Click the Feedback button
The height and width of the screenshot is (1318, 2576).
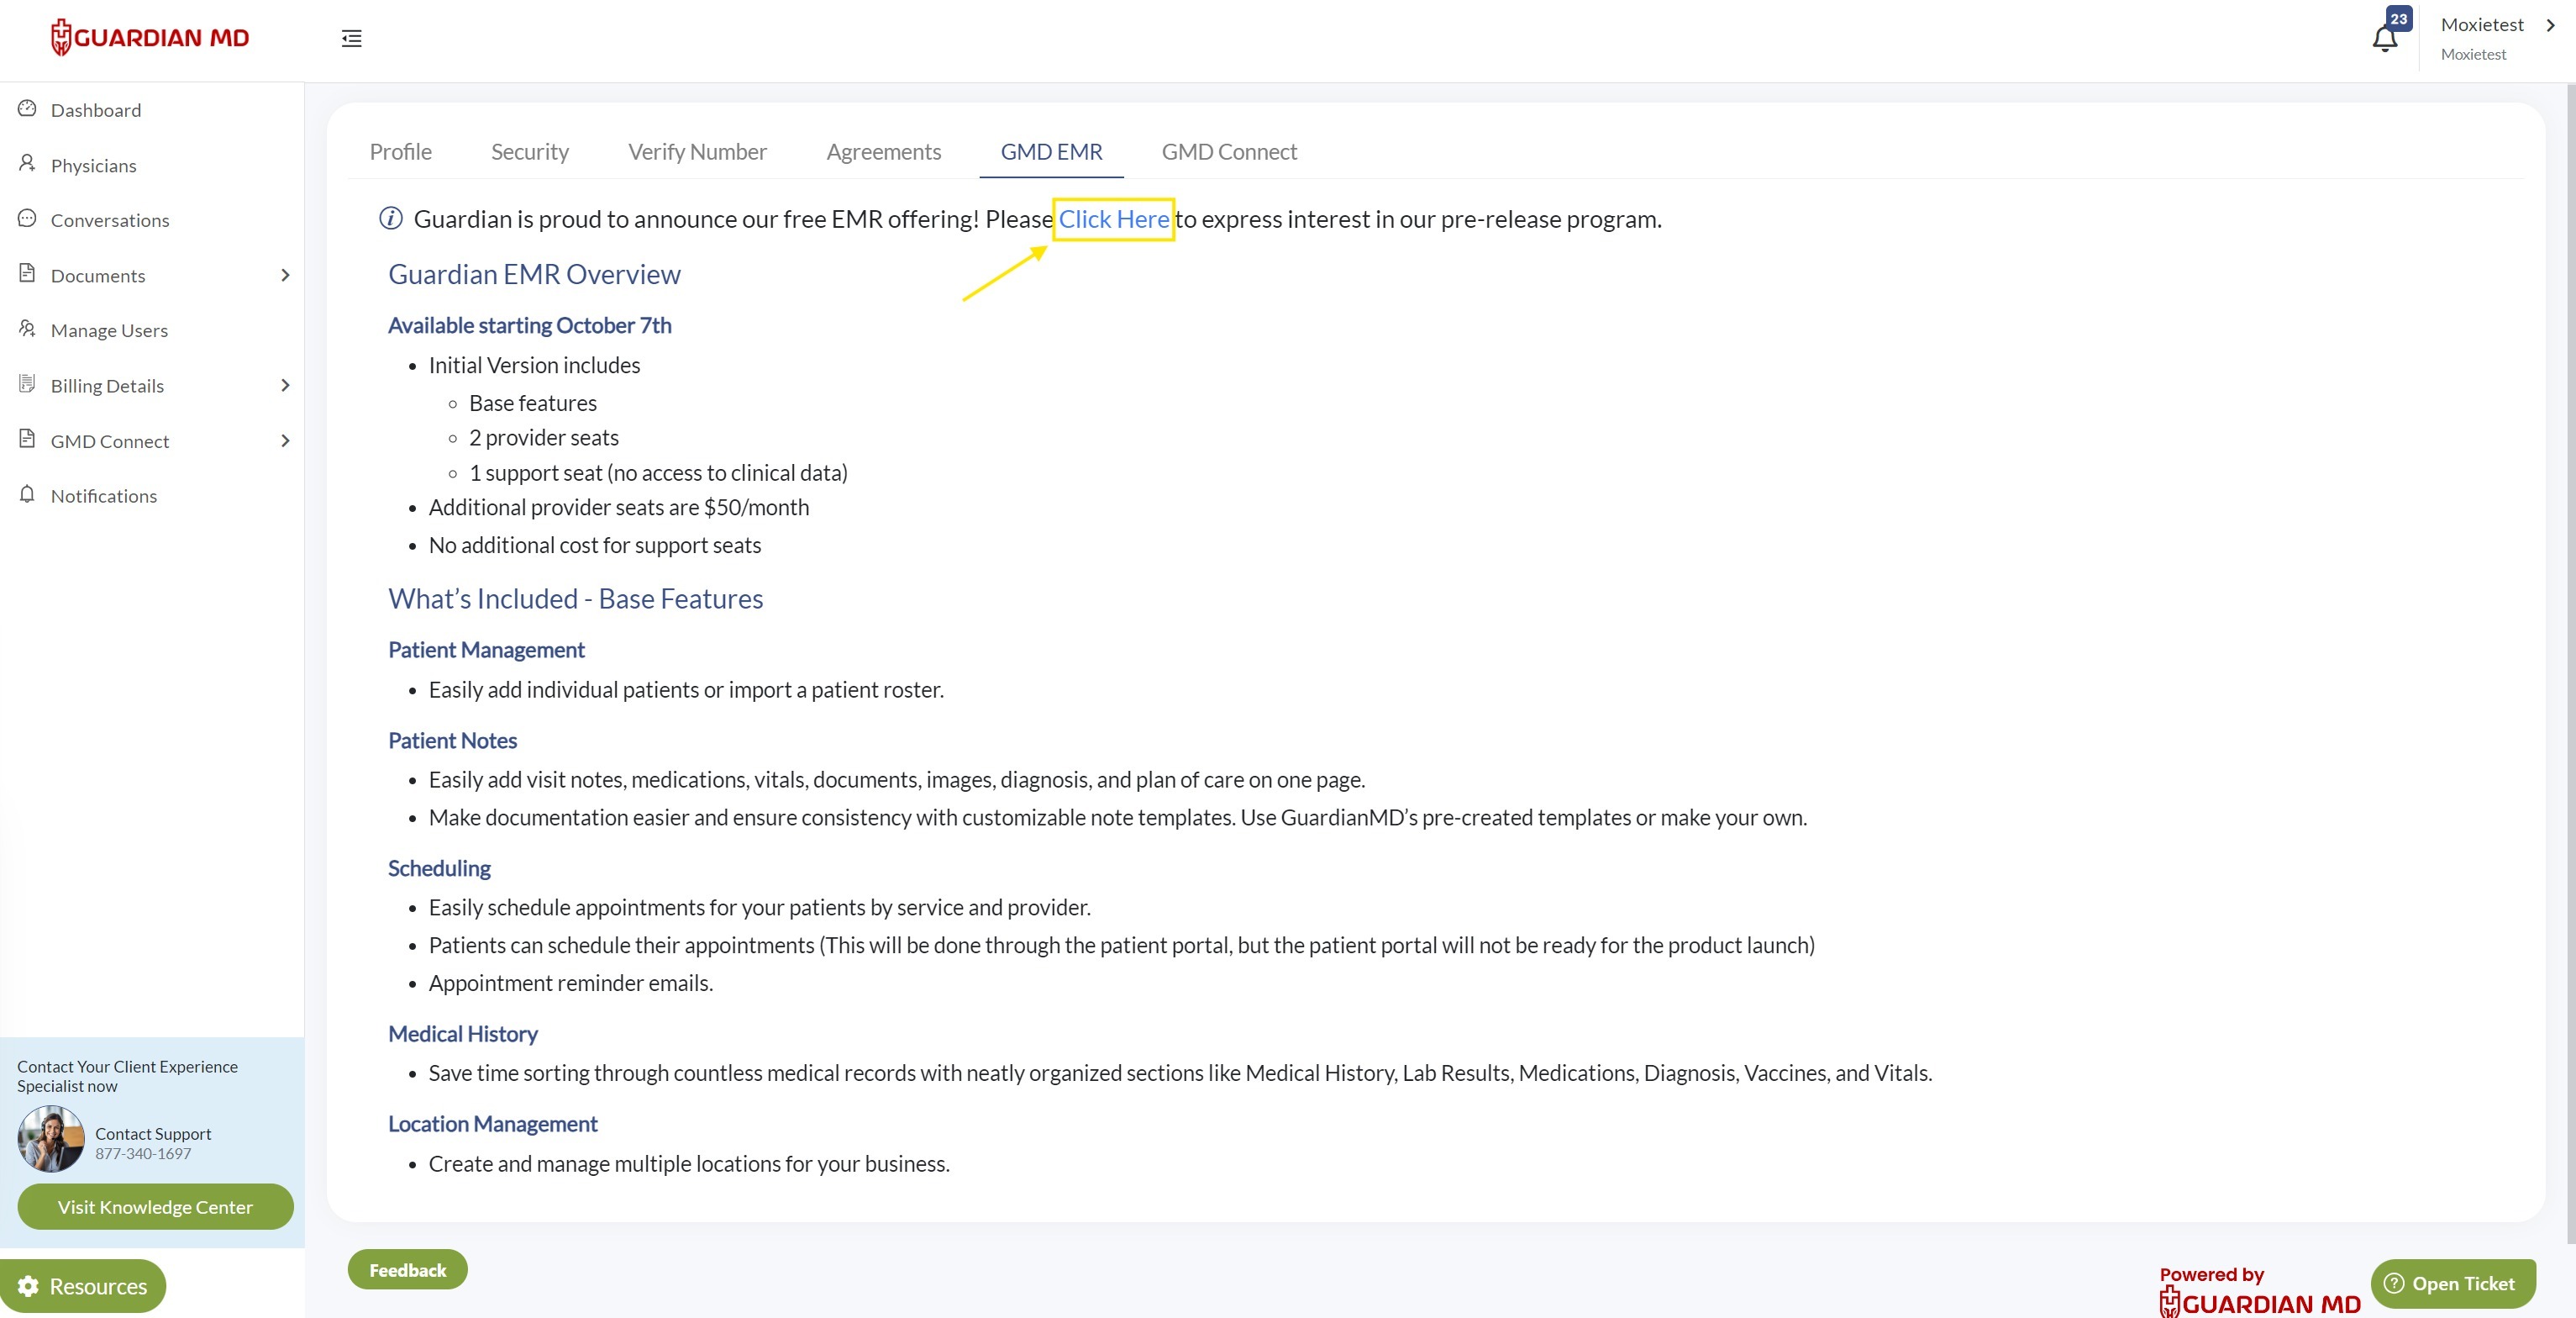407,1269
